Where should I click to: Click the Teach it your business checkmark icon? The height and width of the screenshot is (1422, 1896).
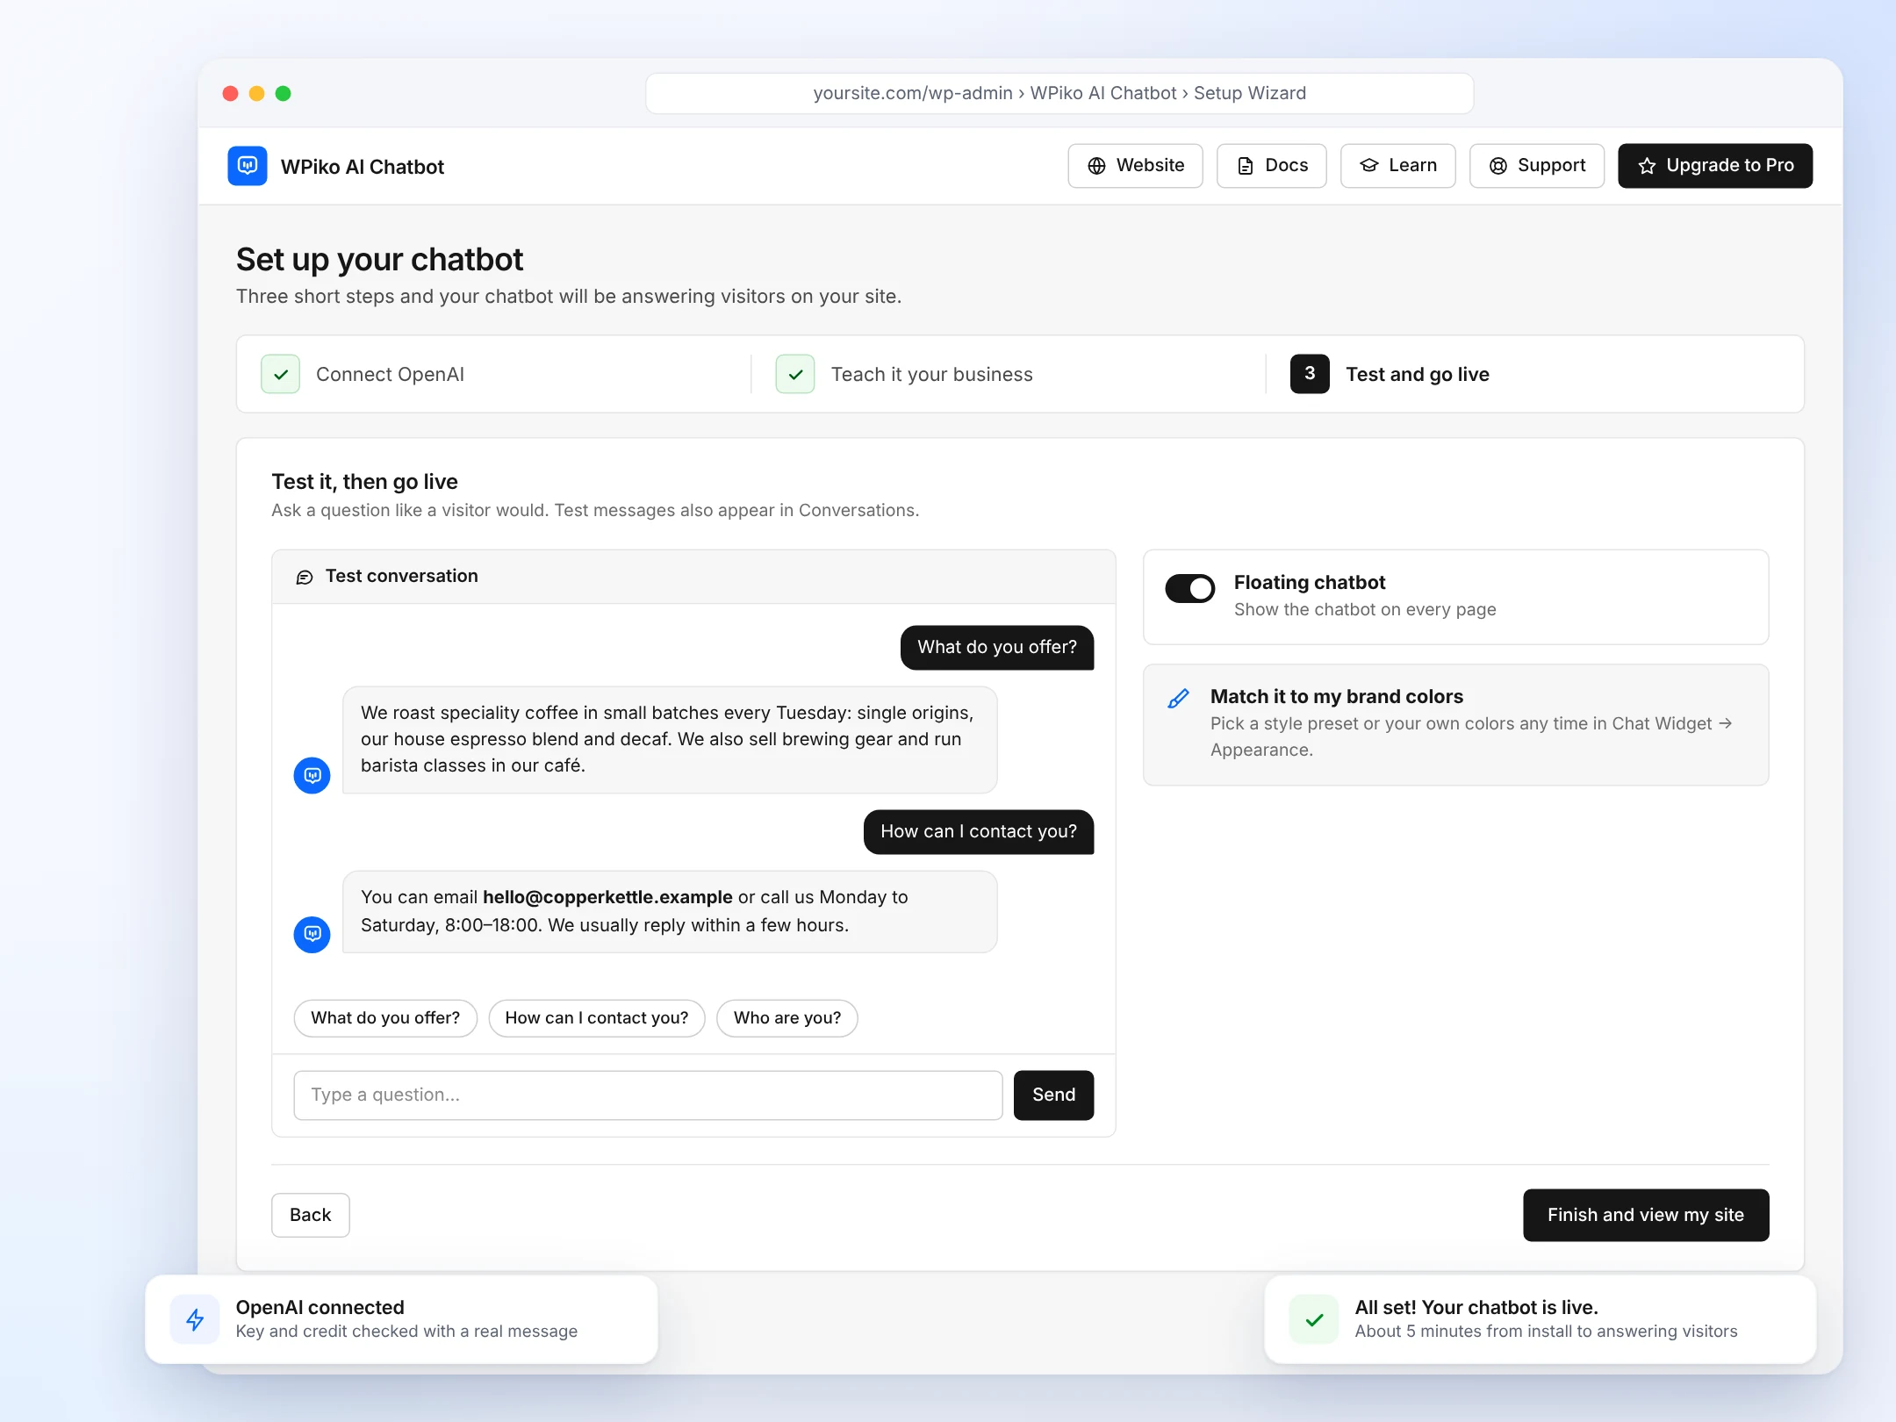[x=795, y=374]
